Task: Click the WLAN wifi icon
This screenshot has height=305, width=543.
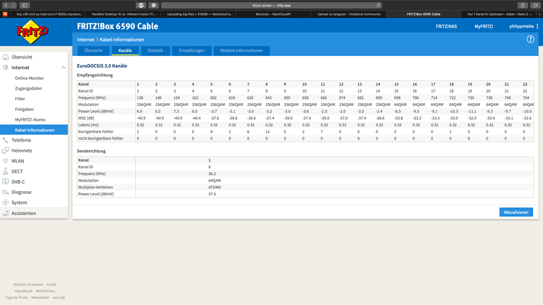Action: click(5, 161)
